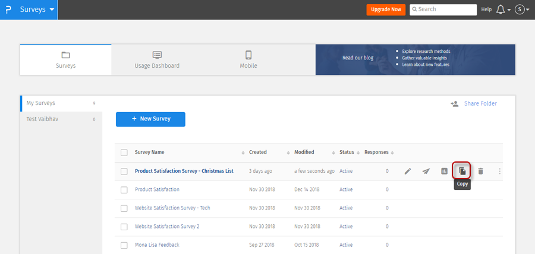Click the add person icon near Share Folder

455,104
